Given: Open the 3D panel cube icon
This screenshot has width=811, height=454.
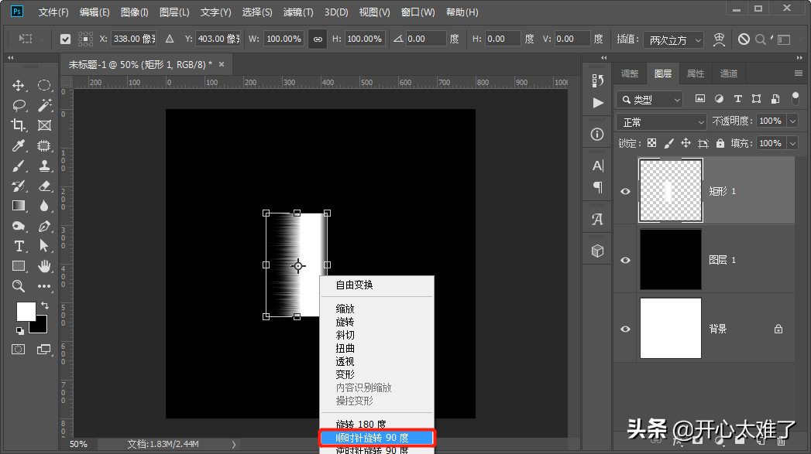Looking at the screenshot, I should tap(597, 251).
